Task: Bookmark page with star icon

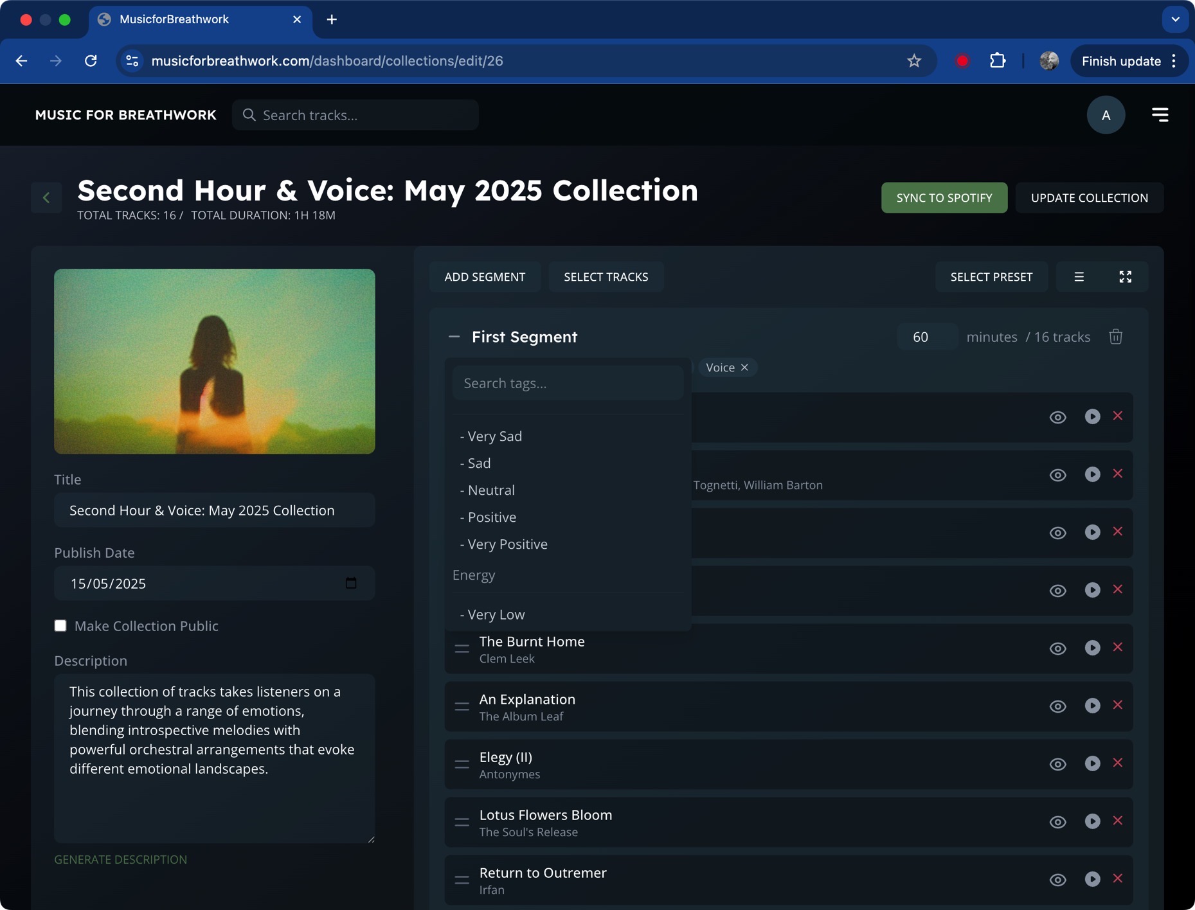Action: coord(913,61)
